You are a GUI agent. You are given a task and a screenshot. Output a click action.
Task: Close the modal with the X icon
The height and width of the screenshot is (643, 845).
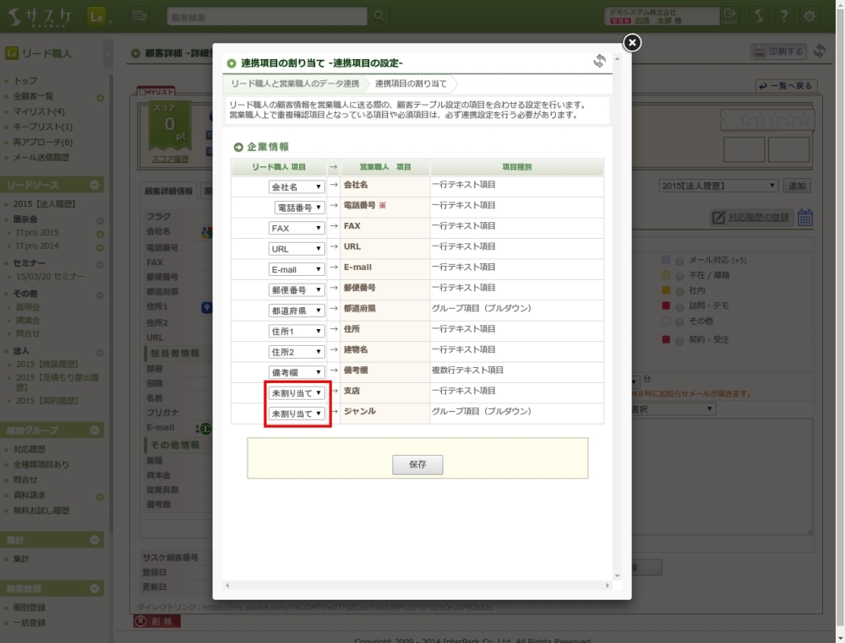(631, 43)
